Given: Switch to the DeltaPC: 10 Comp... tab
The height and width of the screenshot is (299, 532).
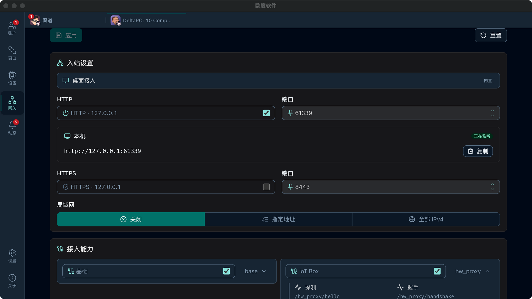Looking at the screenshot, I should [x=147, y=20].
